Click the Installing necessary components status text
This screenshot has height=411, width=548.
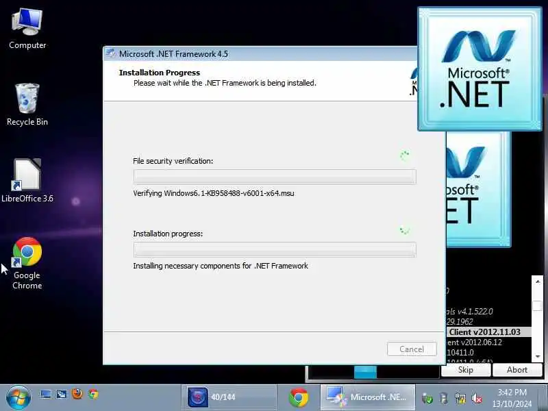pos(221,266)
